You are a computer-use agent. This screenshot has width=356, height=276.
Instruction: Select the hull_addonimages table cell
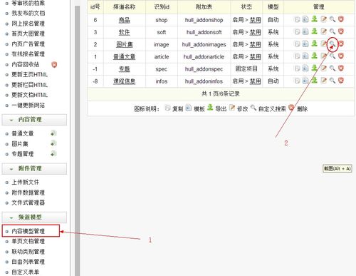coord(204,44)
